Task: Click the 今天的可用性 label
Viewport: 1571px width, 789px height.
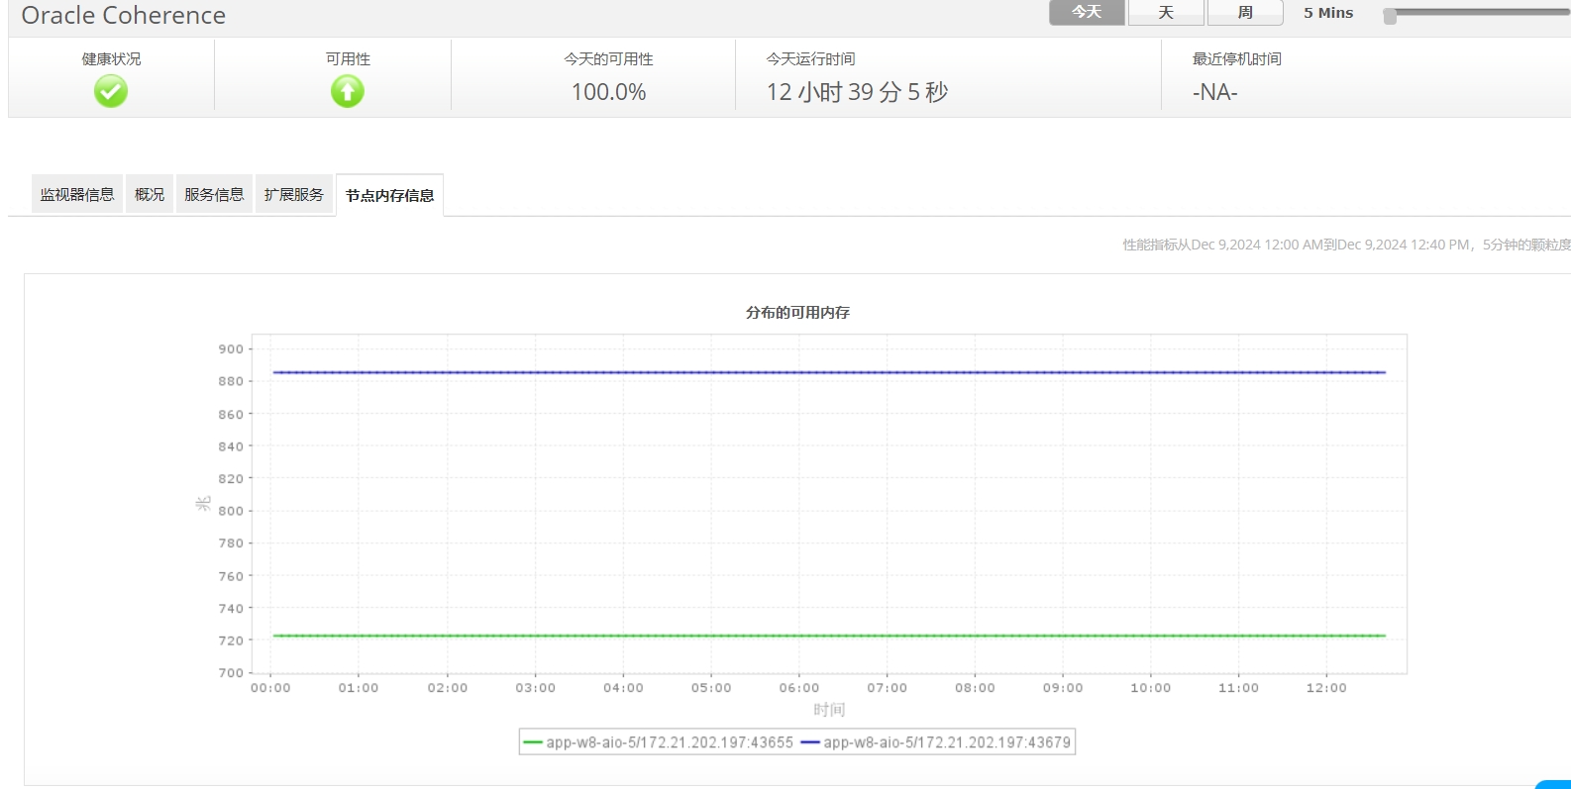Action: click(x=608, y=59)
